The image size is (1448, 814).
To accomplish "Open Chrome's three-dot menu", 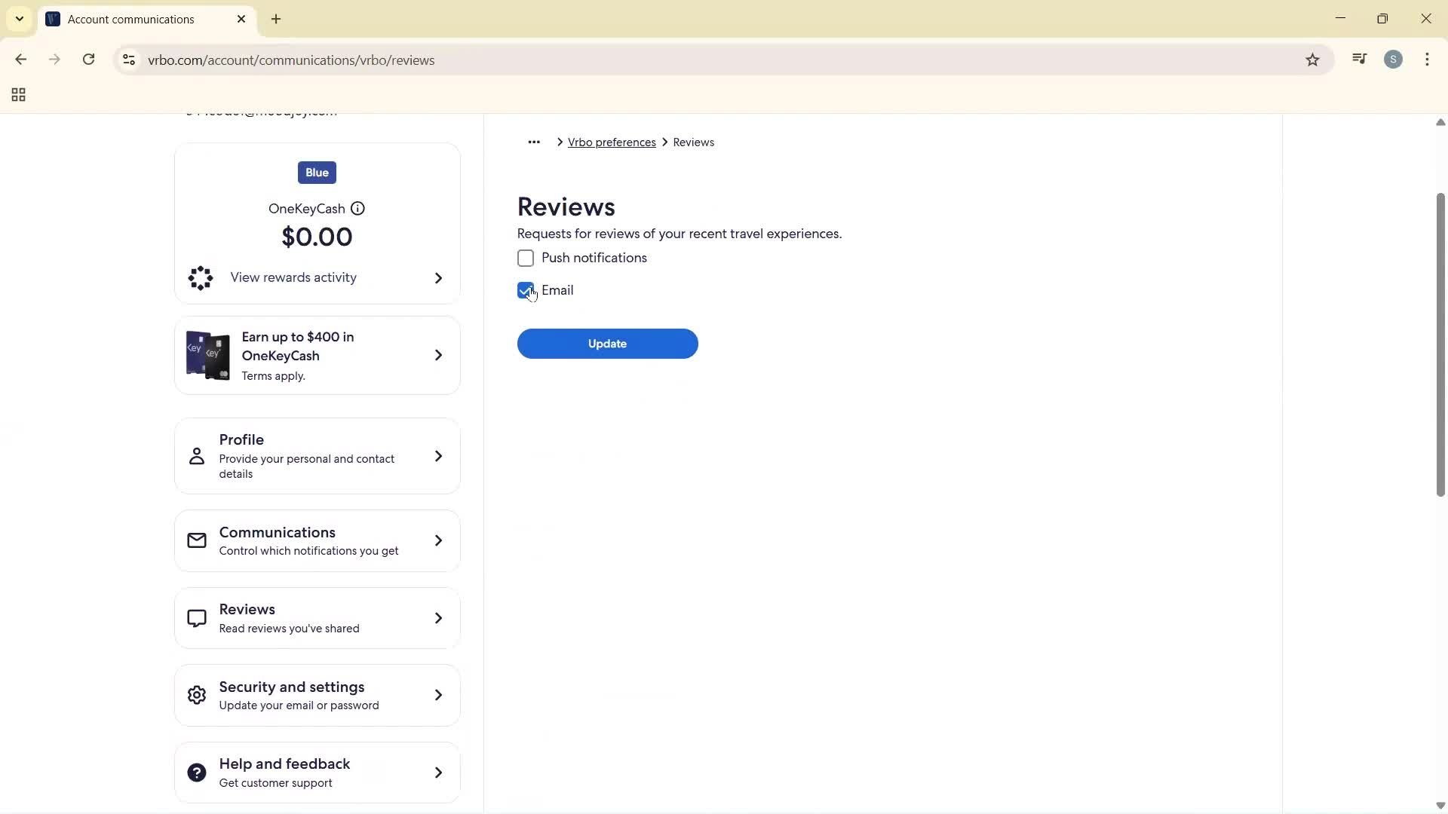I will click(x=1427, y=60).
